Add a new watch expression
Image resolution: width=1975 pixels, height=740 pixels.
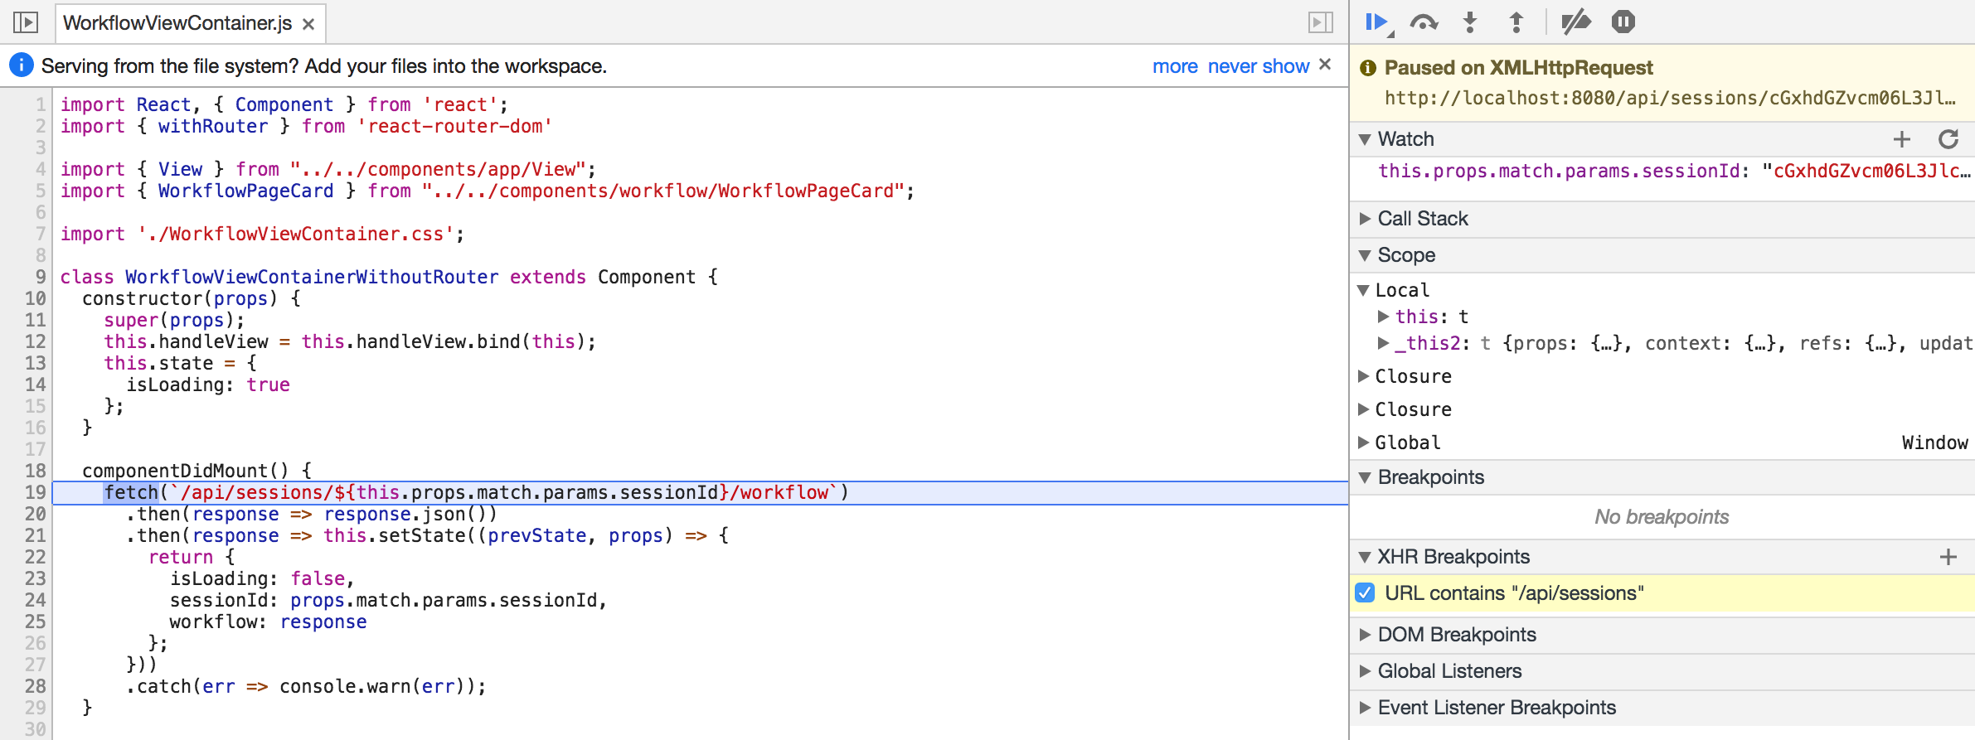point(1902,139)
